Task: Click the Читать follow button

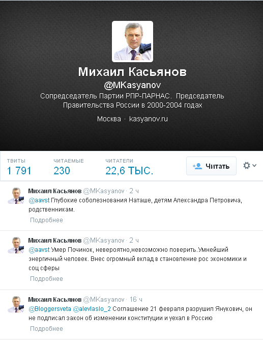Action: pyautogui.click(x=211, y=166)
